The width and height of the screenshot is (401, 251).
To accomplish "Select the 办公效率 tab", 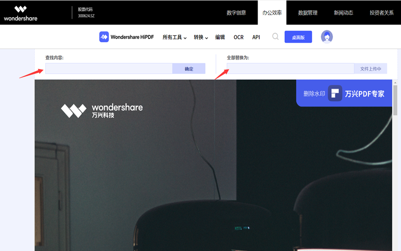I will click(x=272, y=13).
